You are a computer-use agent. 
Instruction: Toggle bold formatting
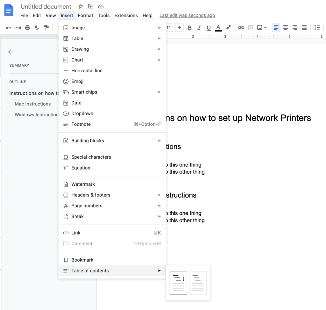[190, 28]
